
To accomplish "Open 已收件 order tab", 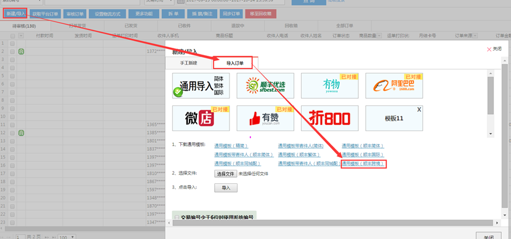I will coord(184,26).
